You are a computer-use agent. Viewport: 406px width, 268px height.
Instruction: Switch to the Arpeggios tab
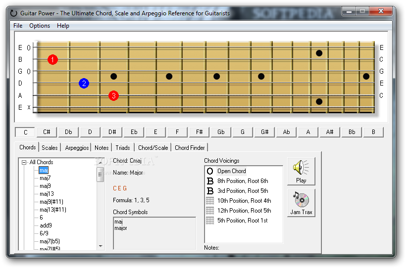pyautogui.click(x=77, y=148)
